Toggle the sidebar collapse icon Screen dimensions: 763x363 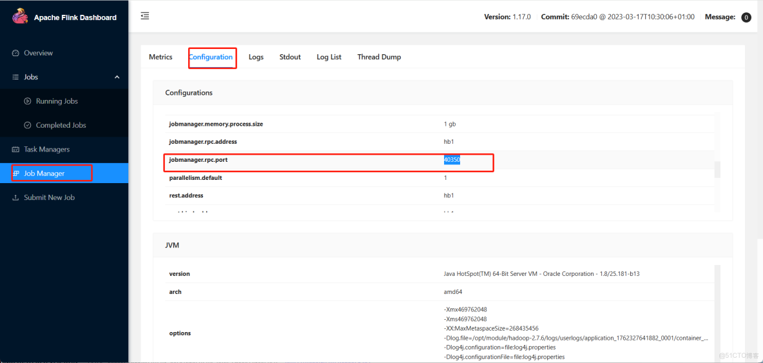point(145,16)
